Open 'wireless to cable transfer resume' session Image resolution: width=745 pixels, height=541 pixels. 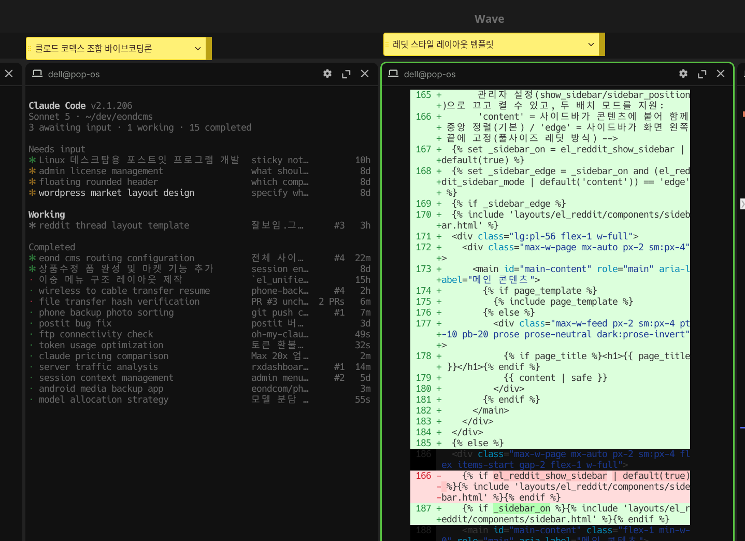199,291
